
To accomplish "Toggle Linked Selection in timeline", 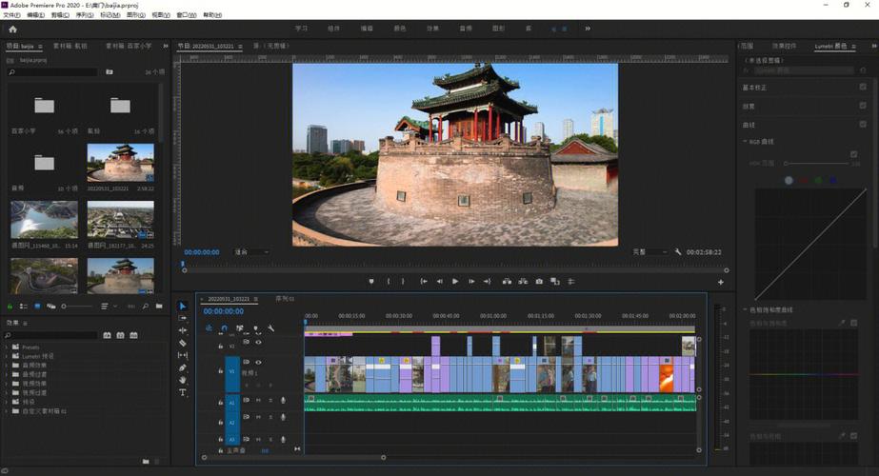I will (240, 328).
